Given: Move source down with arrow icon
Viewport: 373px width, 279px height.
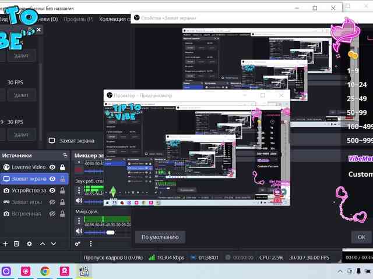Looking at the screenshot, I should pyautogui.click(x=55, y=244).
